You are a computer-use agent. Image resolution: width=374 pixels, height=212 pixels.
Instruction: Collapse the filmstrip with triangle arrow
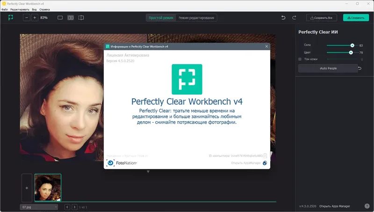click(x=148, y=172)
